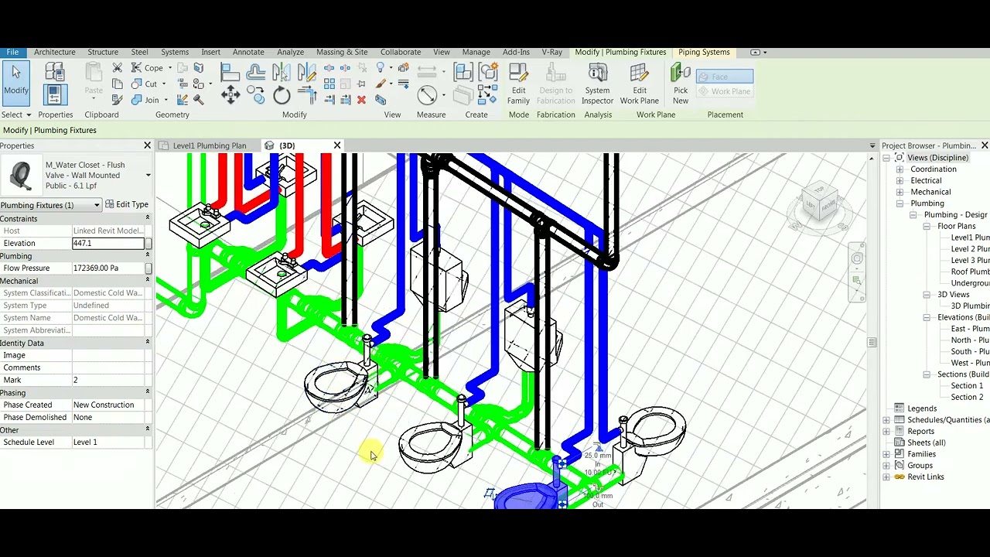Activate the Rotate tool
This screenshot has height=557, width=990.
(x=282, y=95)
